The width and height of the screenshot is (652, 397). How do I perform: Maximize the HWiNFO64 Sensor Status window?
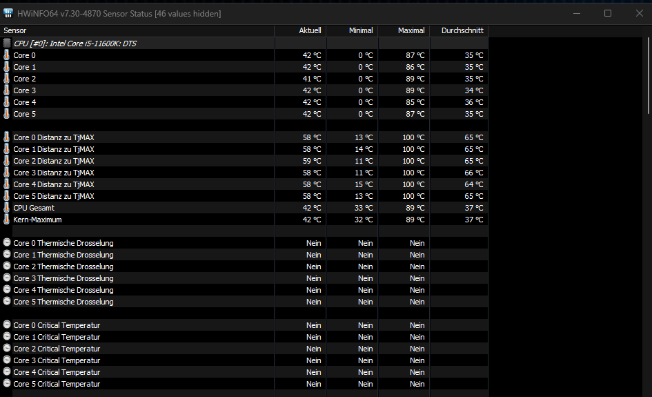608,13
